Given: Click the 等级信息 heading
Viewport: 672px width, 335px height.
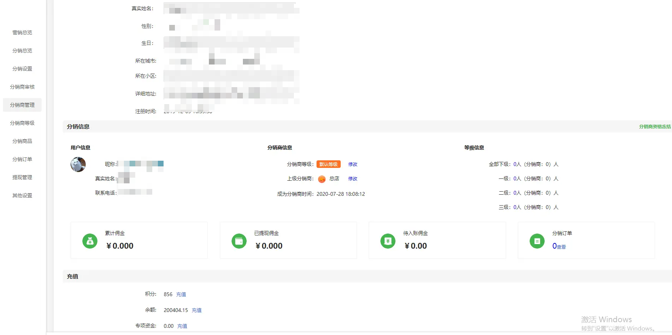Looking at the screenshot, I should (474, 148).
